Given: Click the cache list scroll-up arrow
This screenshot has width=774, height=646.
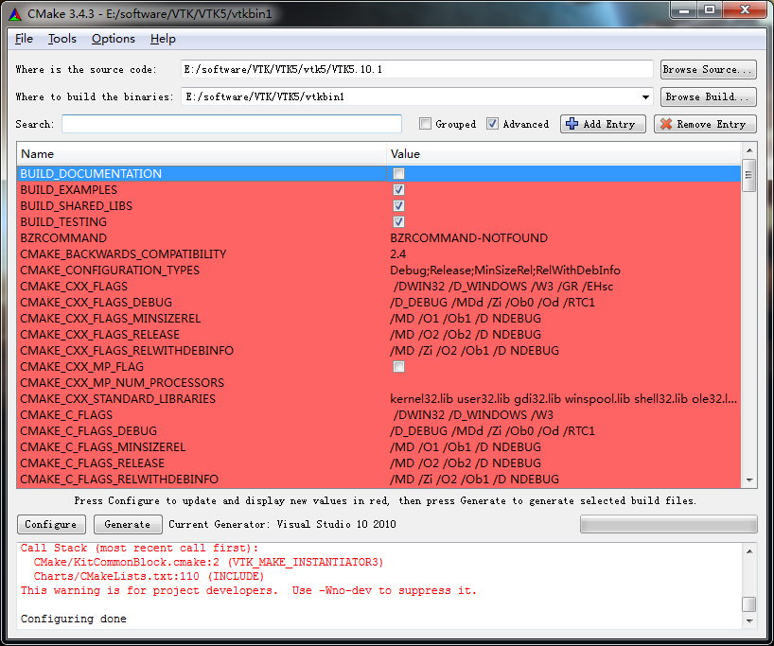Looking at the screenshot, I should tap(748, 150).
